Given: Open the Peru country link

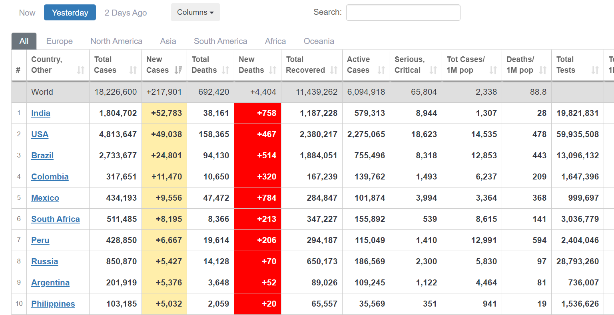Looking at the screenshot, I should [x=40, y=240].
